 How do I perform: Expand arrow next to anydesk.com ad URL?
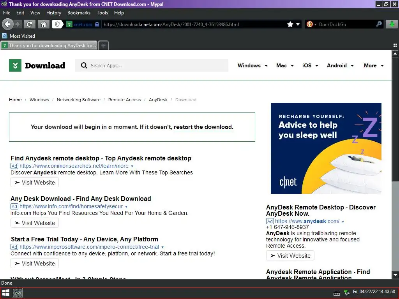(x=343, y=222)
